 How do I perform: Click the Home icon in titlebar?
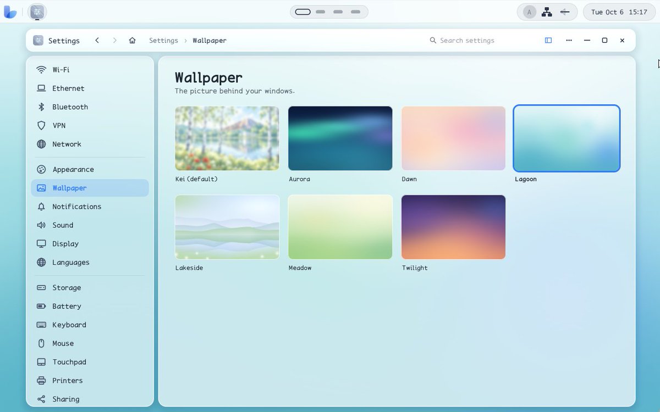click(x=132, y=41)
